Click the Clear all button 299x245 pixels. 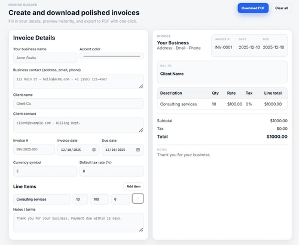pos(282,8)
